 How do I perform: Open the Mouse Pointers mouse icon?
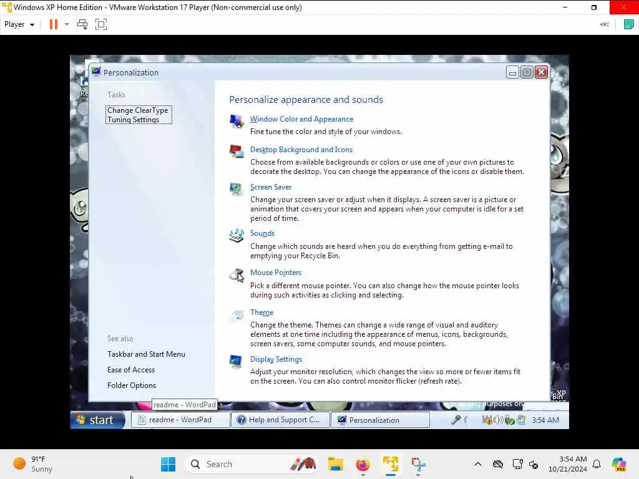tap(237, 275)
